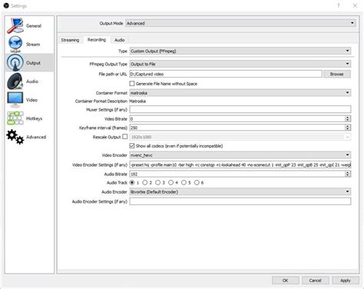Select the Output antenna icon
This screenshot has width=364, height=289.
[15, 63]
